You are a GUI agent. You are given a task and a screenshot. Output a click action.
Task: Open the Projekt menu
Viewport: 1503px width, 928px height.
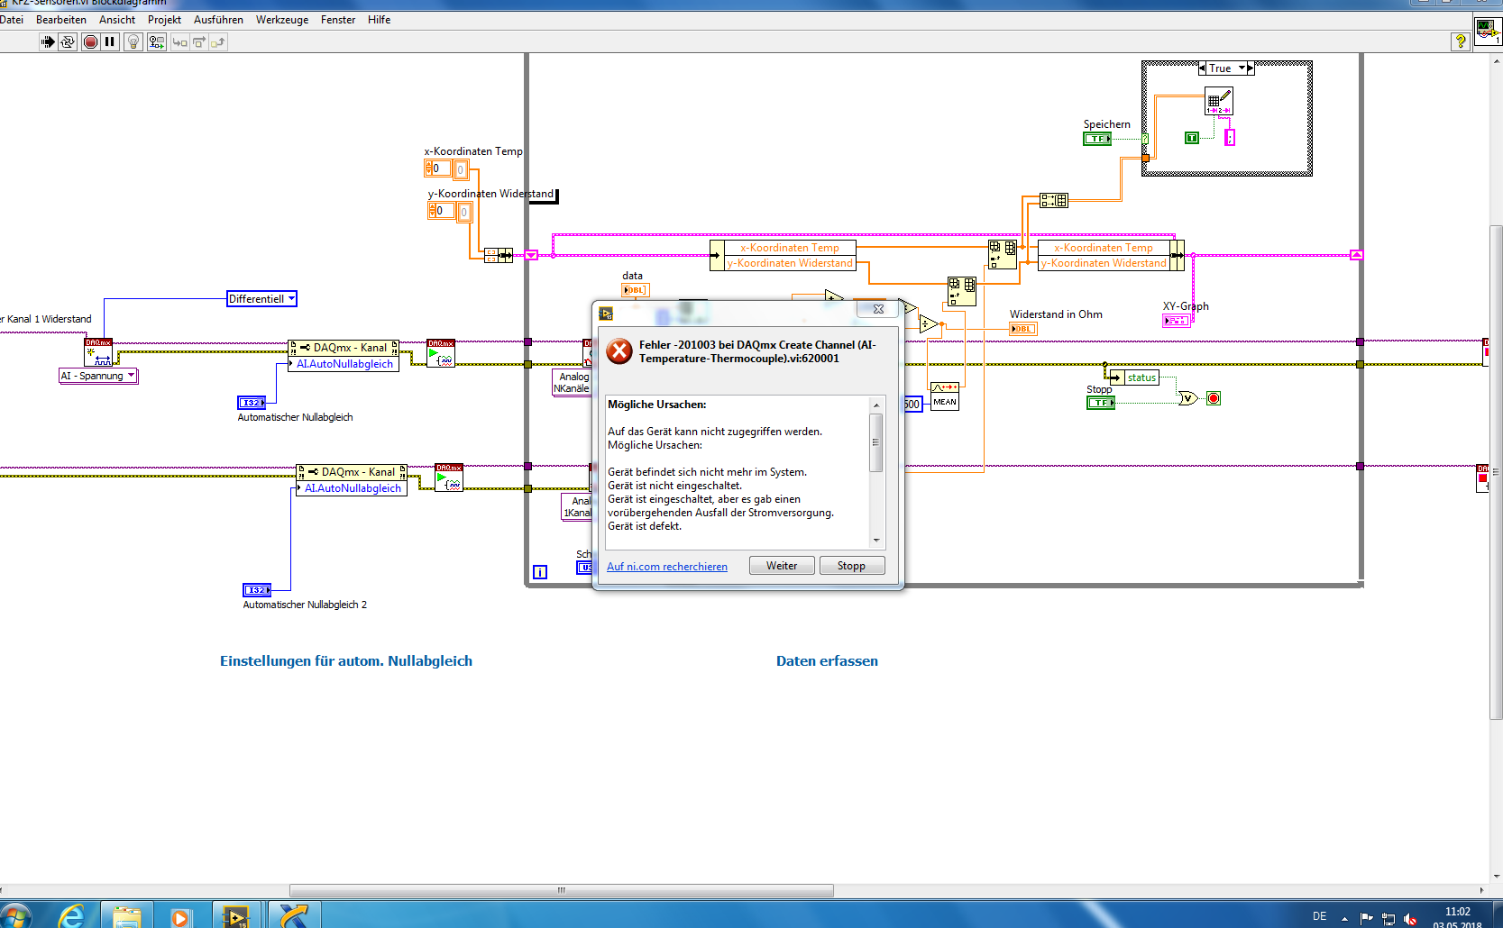point(164,20)
